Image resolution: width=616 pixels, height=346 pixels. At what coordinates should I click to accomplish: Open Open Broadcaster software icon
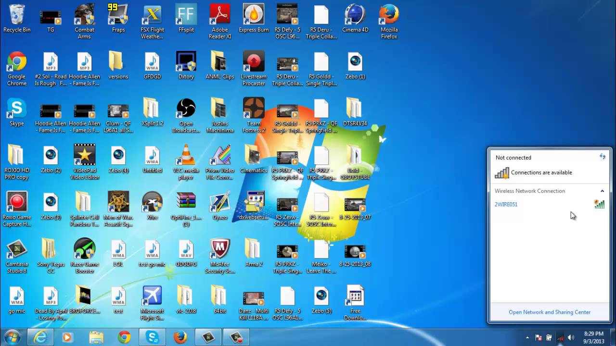(186, 115)
